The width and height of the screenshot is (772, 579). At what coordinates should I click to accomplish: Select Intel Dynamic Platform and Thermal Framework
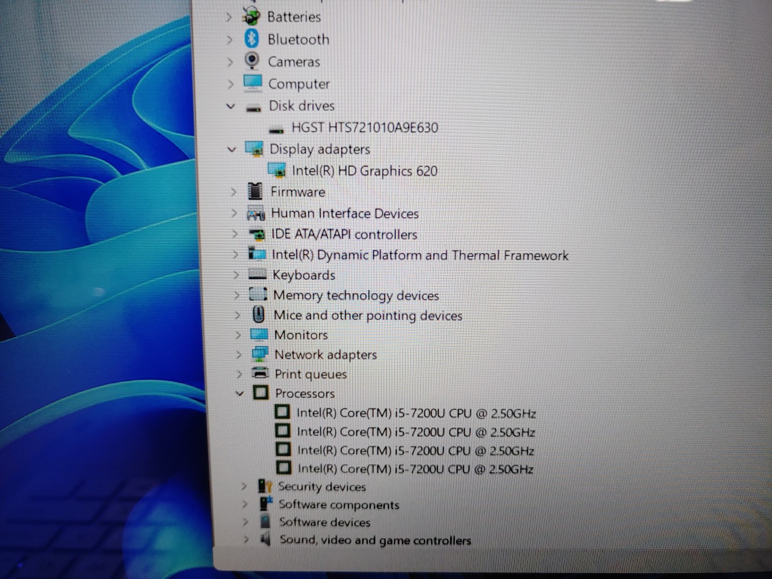pyautogui.click(x=420, y=255)
